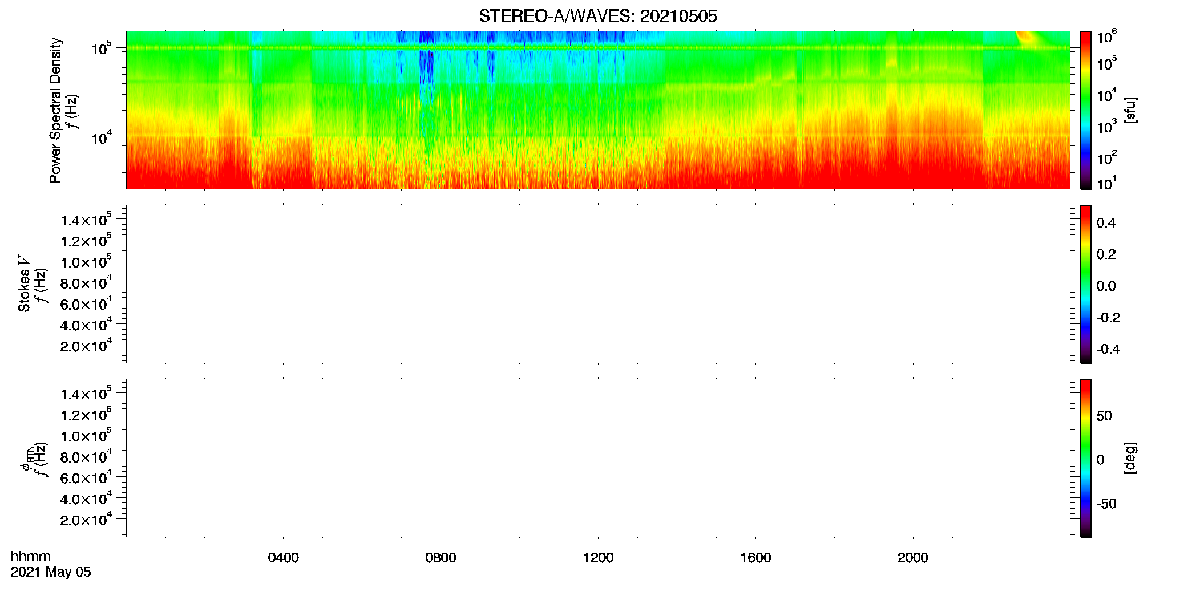Click the date label 2021 May 05
The width and height of the screenshot is (1196, 616).
pyautogui.click(x=51, y=572)
